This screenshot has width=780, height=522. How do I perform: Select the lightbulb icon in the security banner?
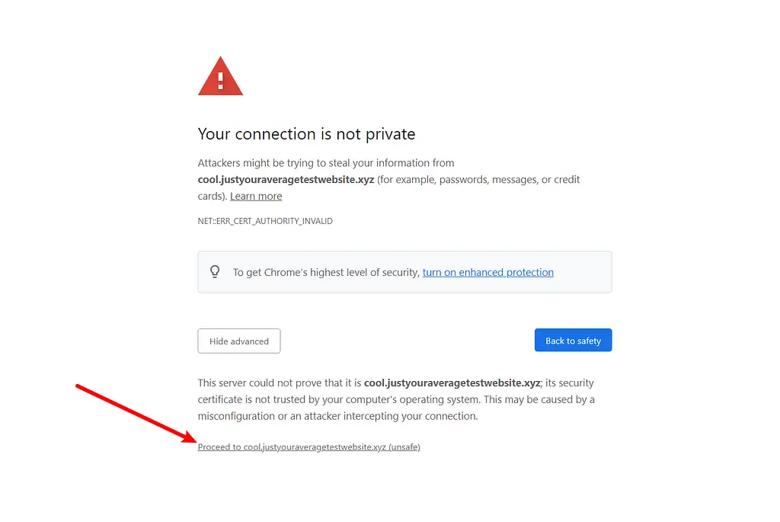tap(215, 271)
